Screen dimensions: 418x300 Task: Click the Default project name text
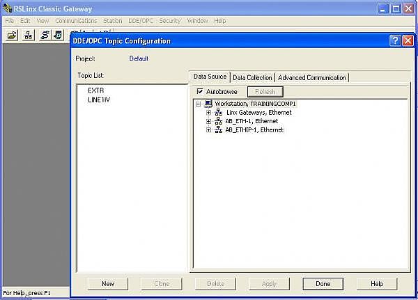click(139, 58)
